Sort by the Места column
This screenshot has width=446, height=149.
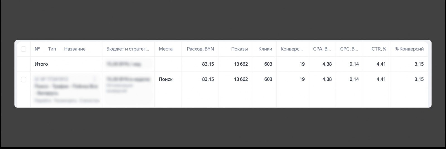click(x=166, y=49)
